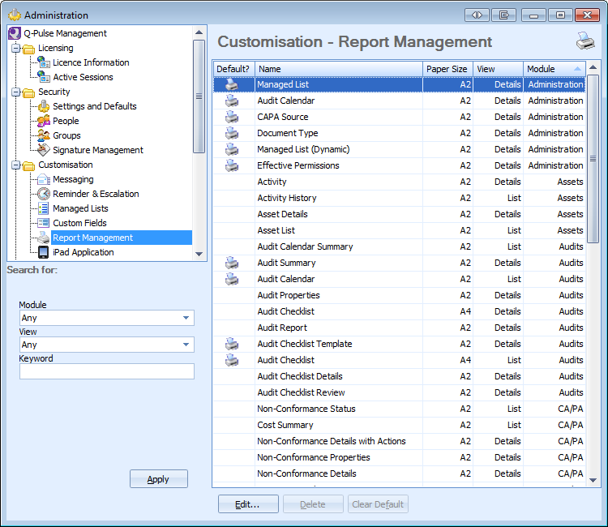Select Signature Management in the tree
Viewport: 608px width, 527px height.
pyautogui.click(x=98, y=150)
